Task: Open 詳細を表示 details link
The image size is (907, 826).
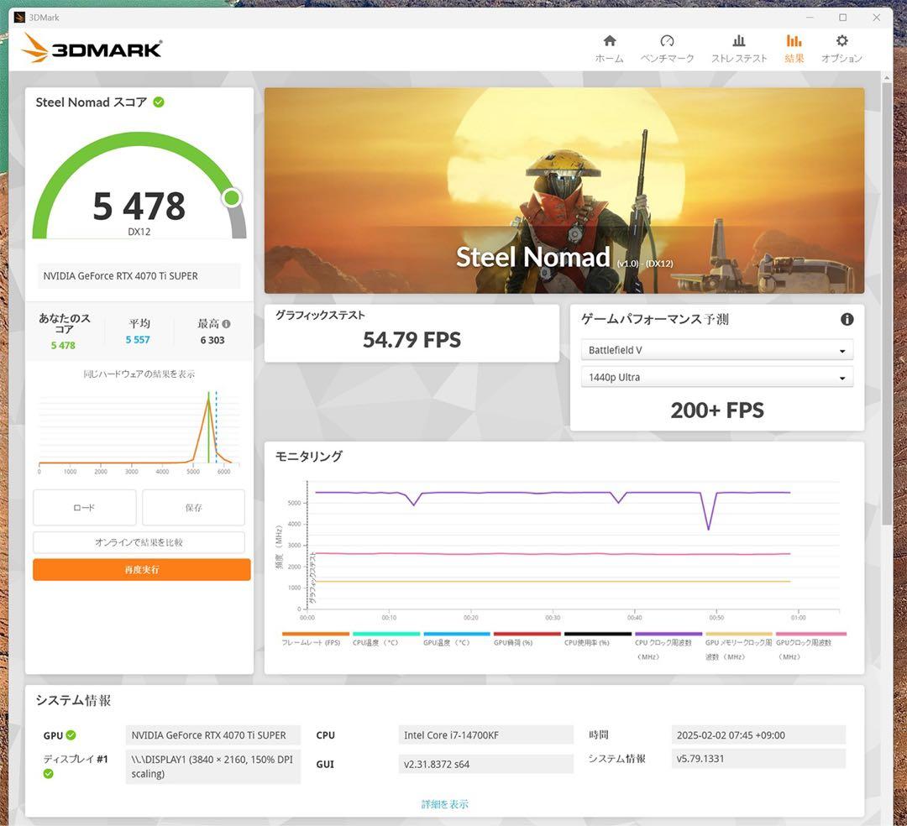Action: (x=443, y=803)
